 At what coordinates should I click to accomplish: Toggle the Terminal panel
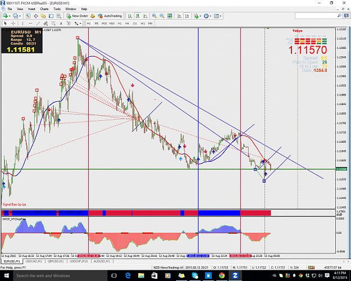[x=51, y=16]
